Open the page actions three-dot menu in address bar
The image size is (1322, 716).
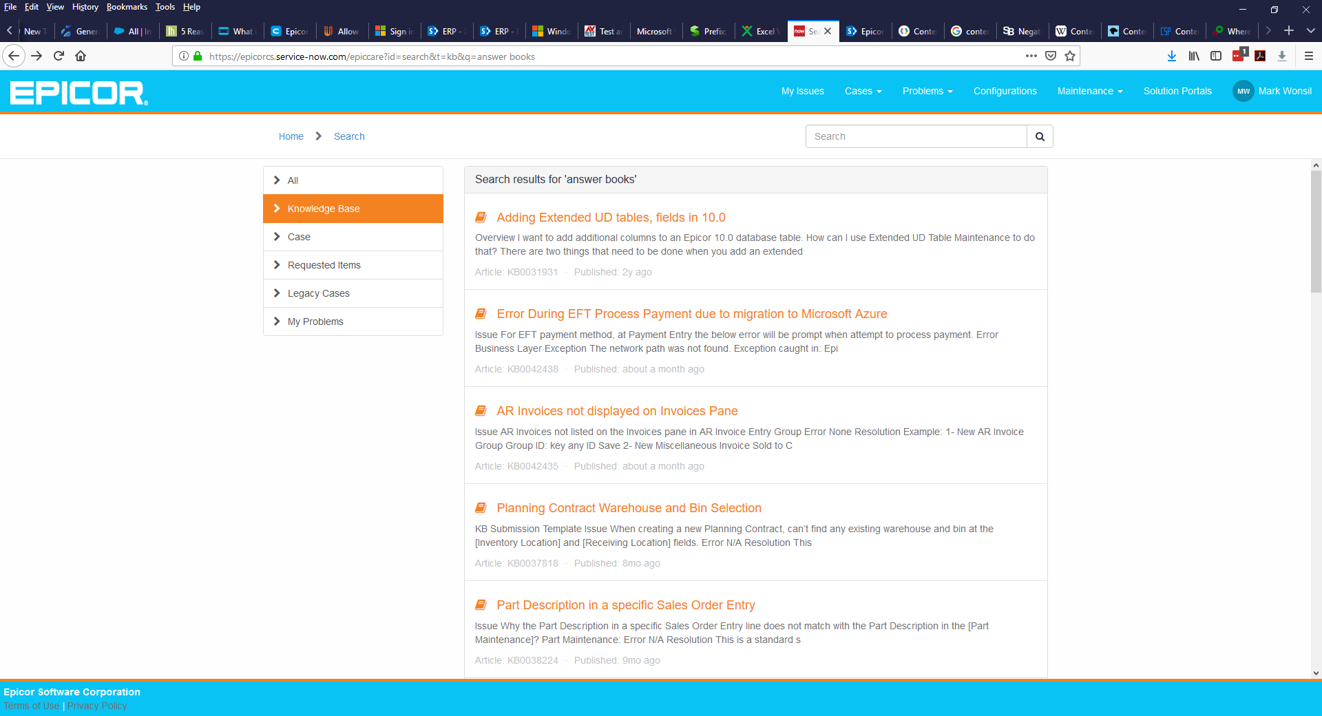(1031, 56)
